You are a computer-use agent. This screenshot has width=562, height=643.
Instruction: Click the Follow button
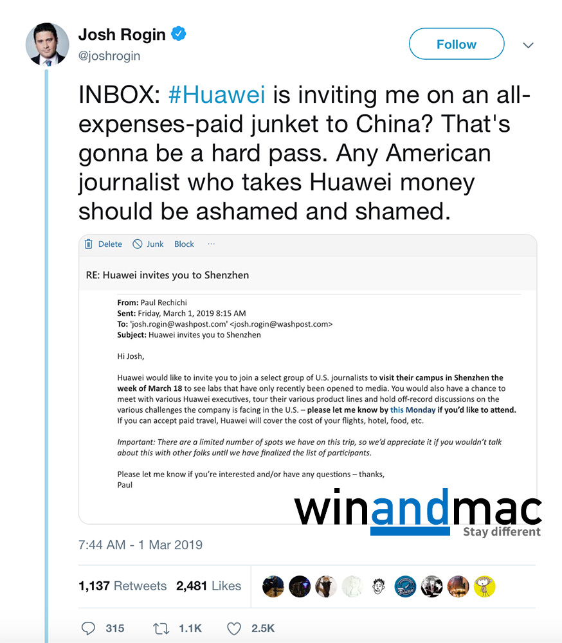(x=457, y=44)
